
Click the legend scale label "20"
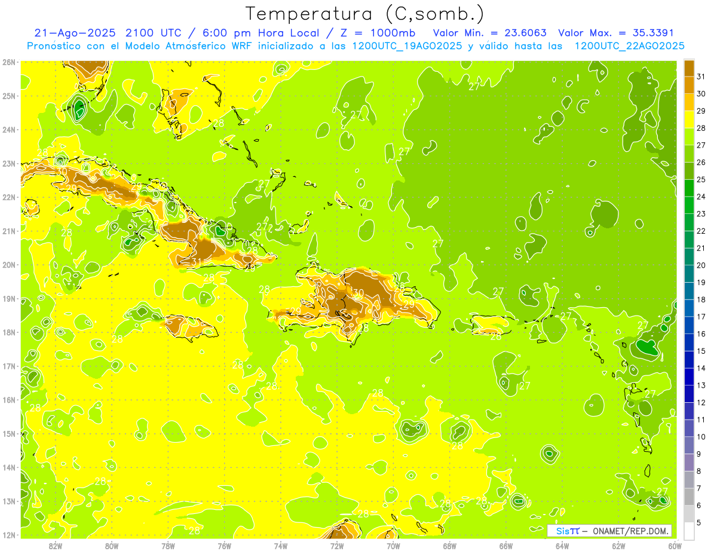701,265
